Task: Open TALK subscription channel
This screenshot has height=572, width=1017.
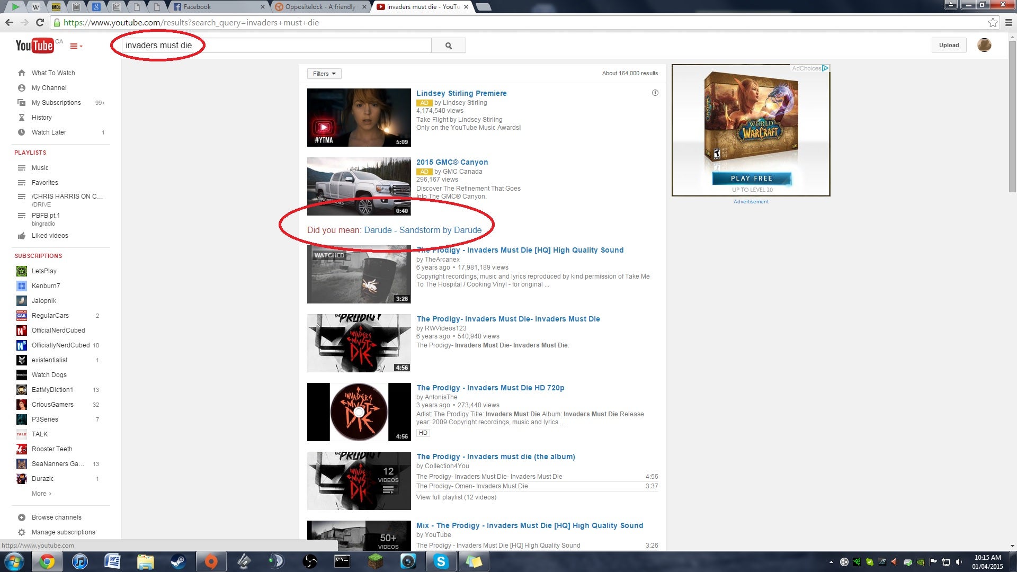Action: point(39,434)
